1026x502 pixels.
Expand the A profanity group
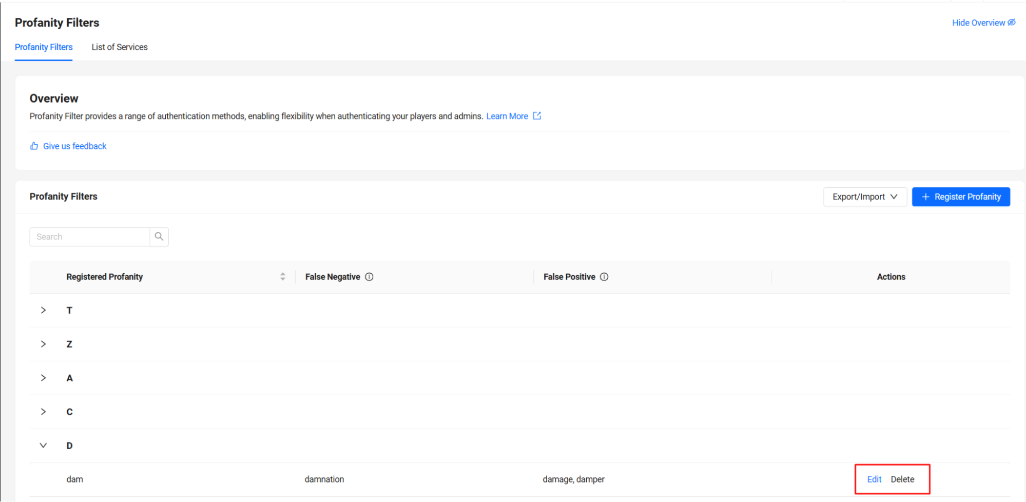44,378
